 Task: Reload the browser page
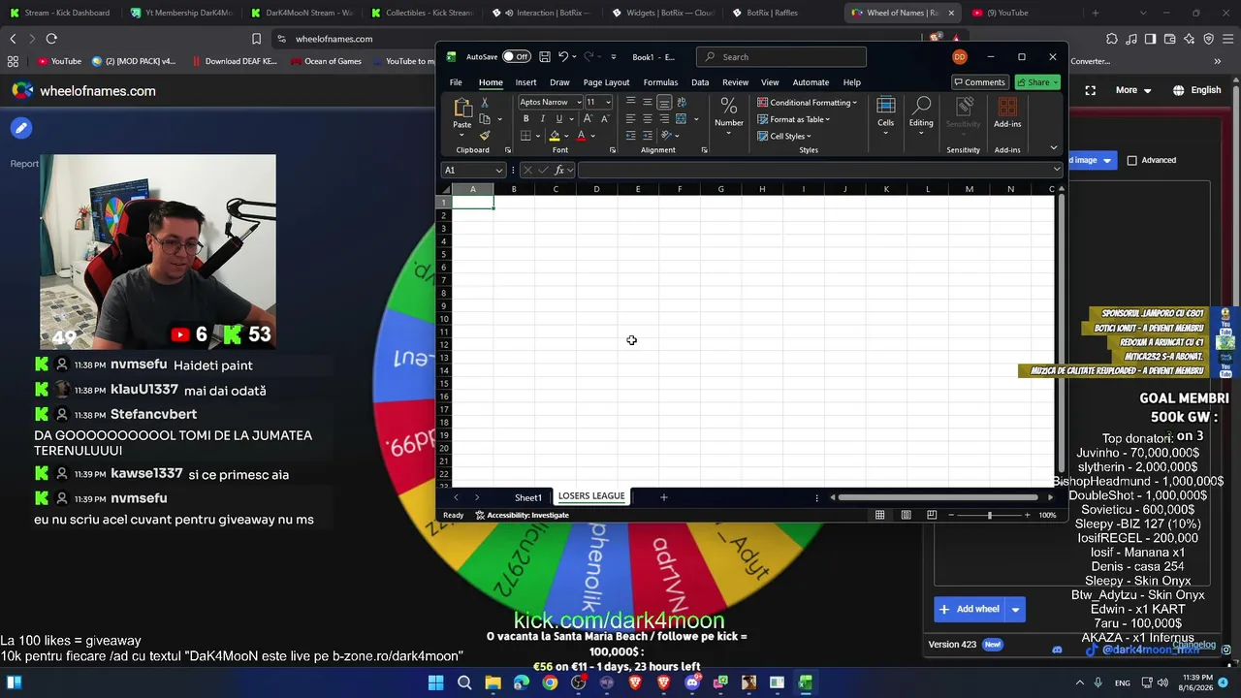pos(51,39)
